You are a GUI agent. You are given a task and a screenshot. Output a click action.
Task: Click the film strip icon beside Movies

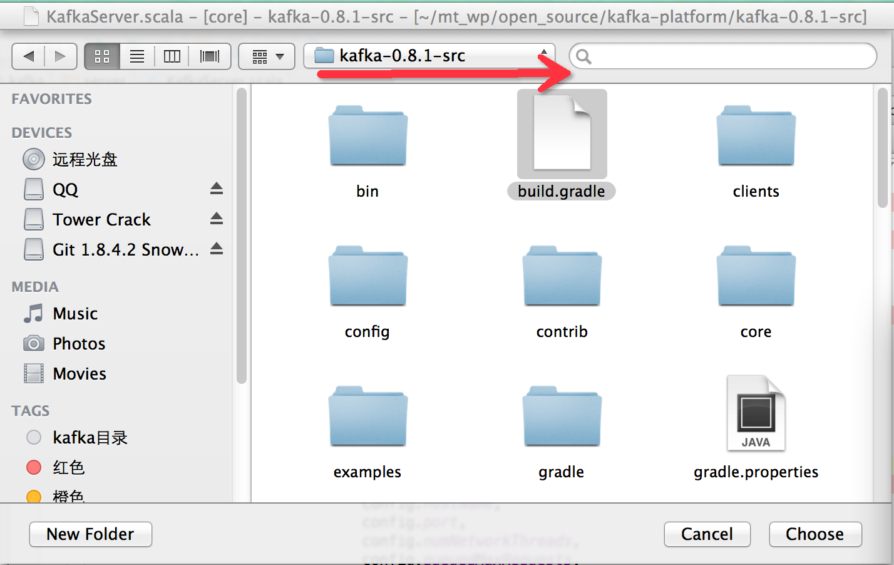point(34,373)
